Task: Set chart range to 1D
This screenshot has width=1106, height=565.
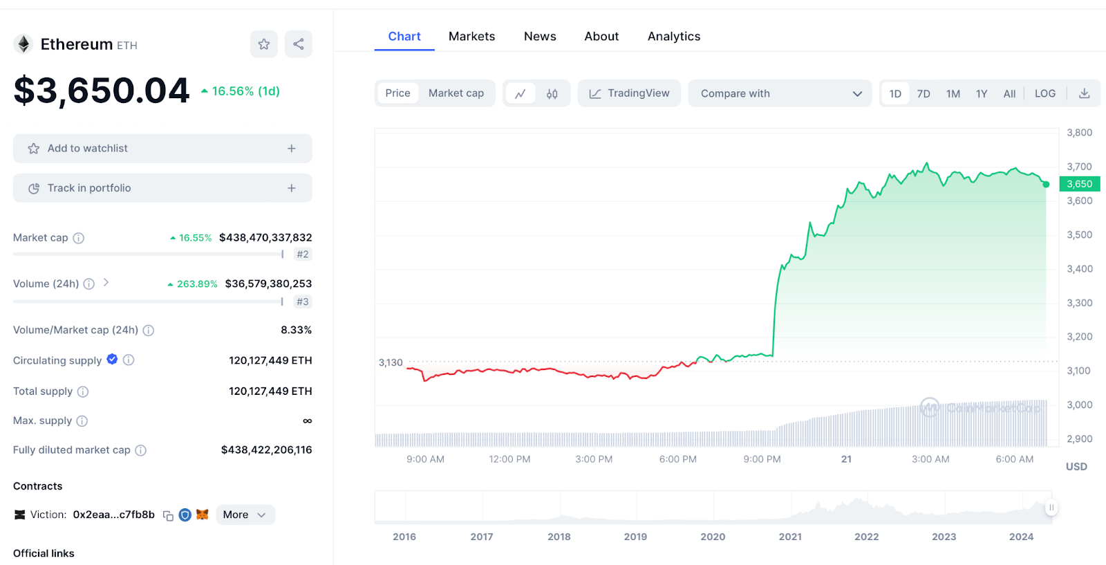Action: coord(895,93)
